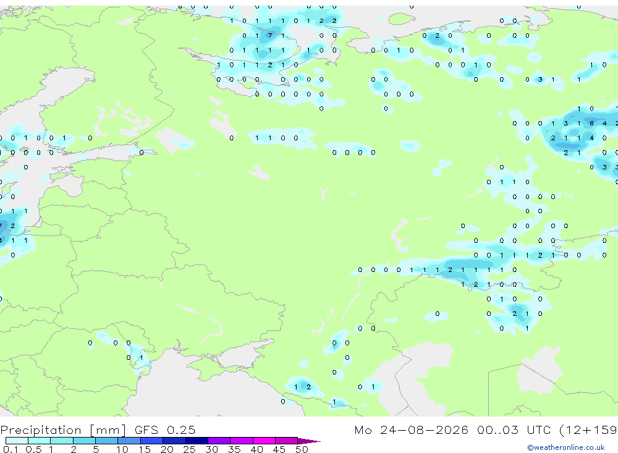The height and width of the screenshot is (453, 618).
Task: Select the 40–45 mm magenta legend swatch
Action: point(264,441)
